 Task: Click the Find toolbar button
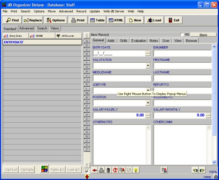12,20
